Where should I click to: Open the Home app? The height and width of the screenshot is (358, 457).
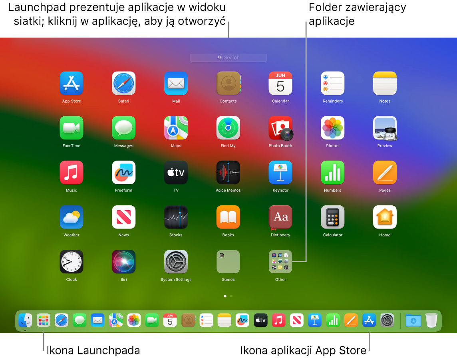(x=385, y=217)
